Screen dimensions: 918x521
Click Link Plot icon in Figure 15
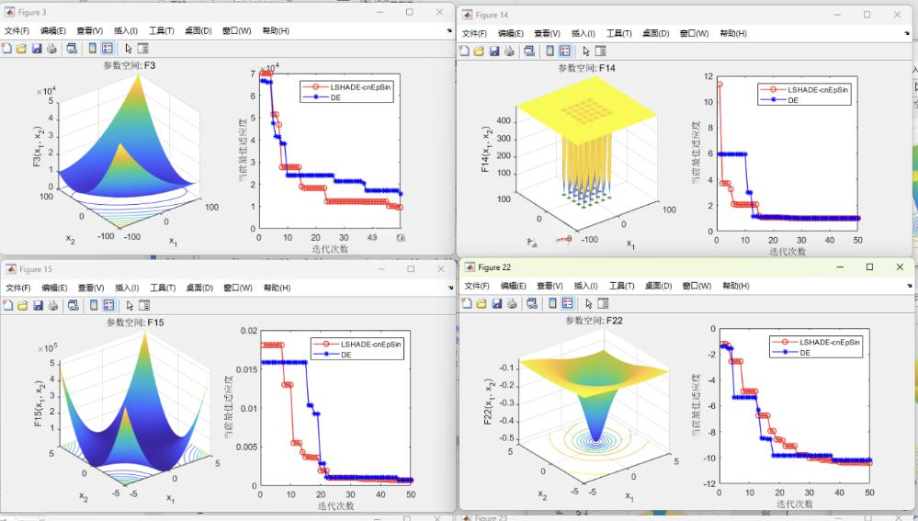[x=74, y=305]
